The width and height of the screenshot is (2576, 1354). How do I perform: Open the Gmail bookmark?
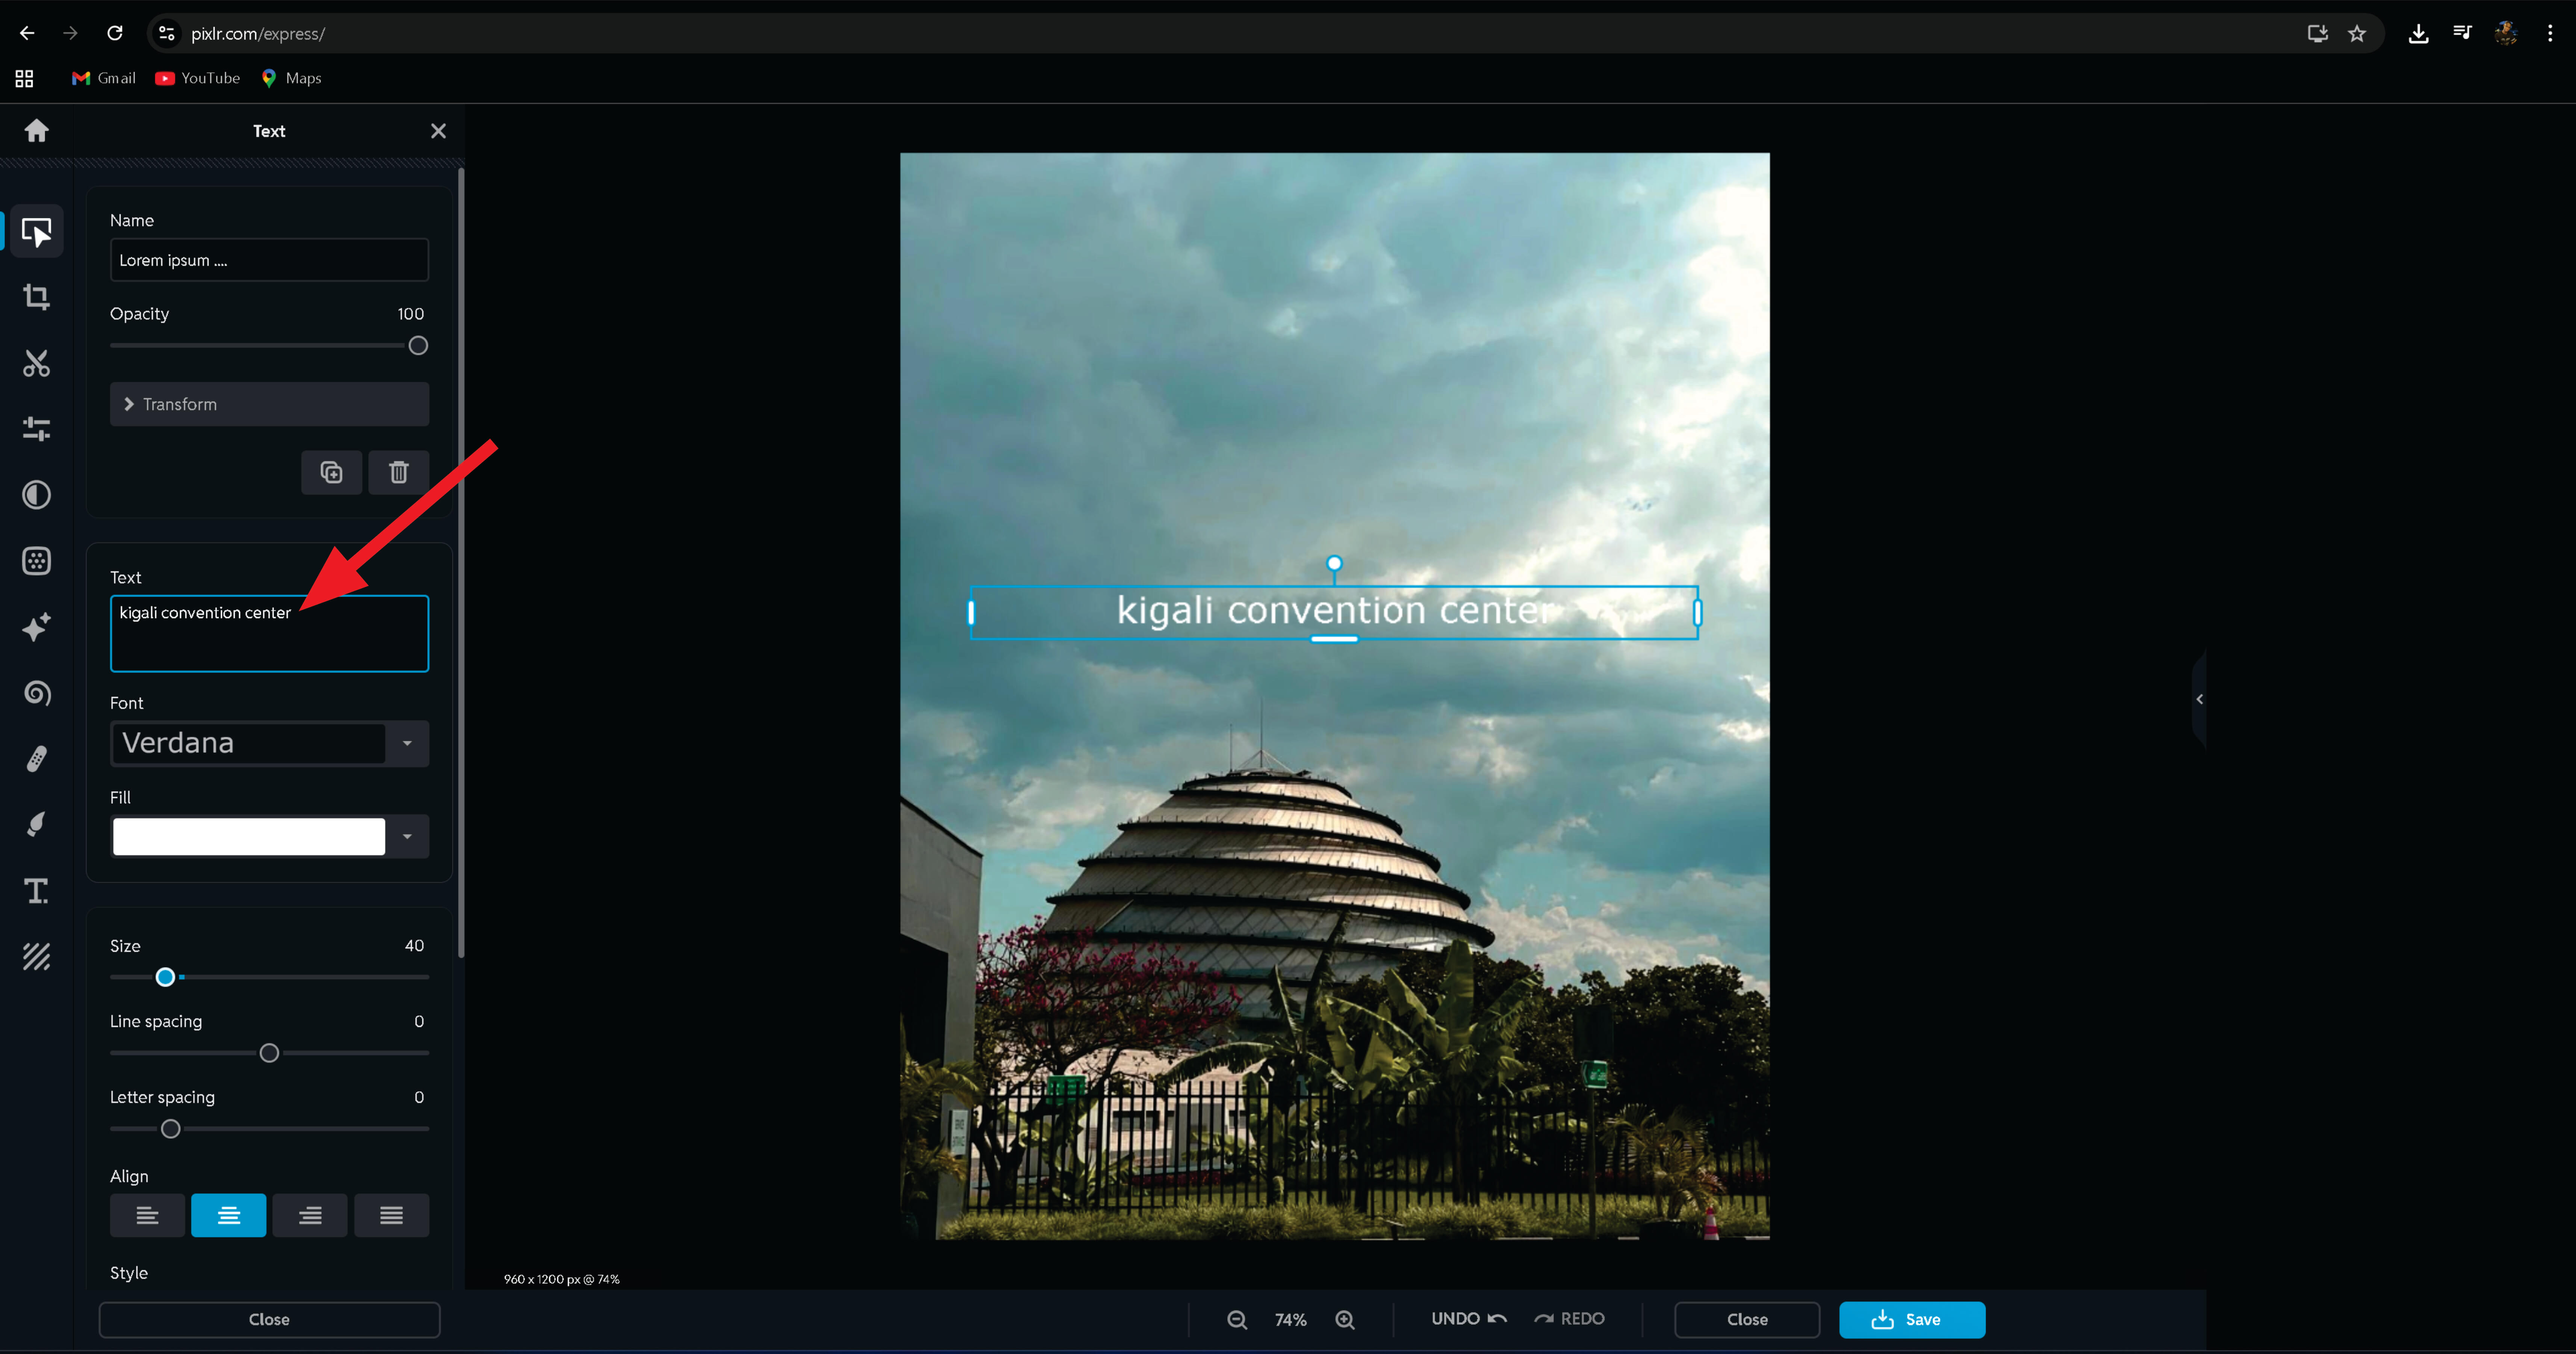click(x=104, y=78)
